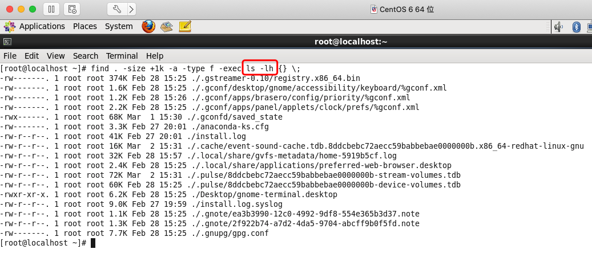This screenshot has height=253, width=592.
Task: Open the Applications menu
Action: 42,26
